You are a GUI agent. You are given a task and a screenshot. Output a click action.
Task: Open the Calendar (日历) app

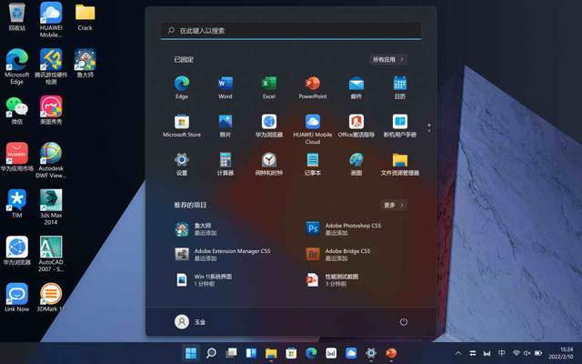[400, 87]
